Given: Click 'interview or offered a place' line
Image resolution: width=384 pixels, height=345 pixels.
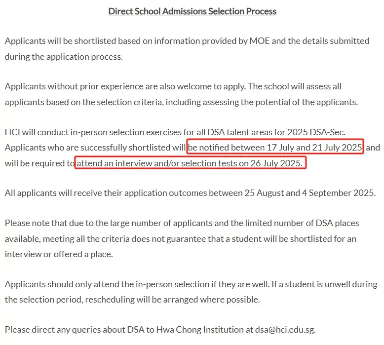Looking at the screenshot, I should click(x=59, y=254).
